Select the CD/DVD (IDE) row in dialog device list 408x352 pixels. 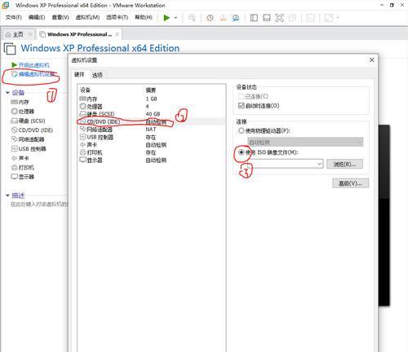(x=151, y=121)
